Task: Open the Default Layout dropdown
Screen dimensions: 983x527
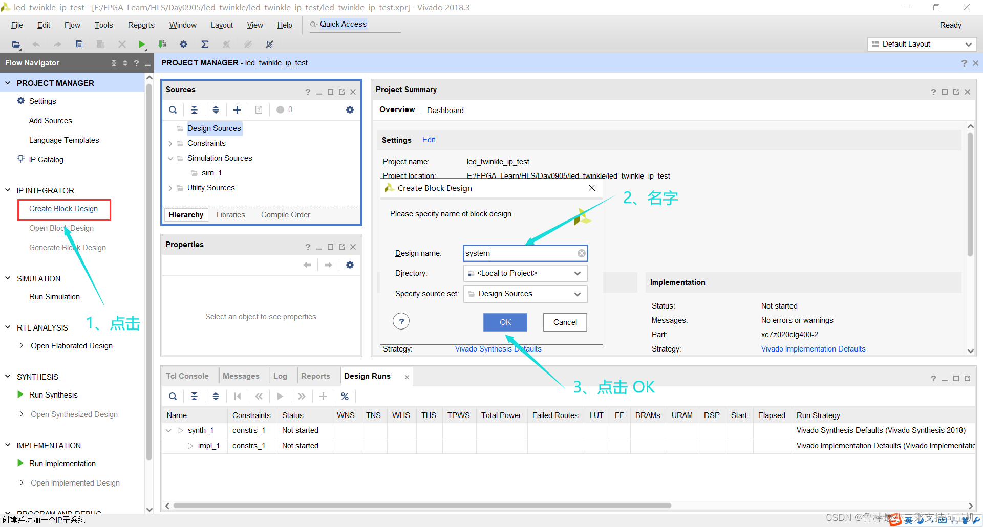Action: point(922,44)
